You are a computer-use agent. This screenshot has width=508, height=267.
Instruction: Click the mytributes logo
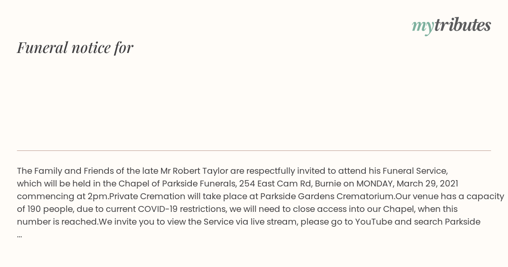point(451,26)
